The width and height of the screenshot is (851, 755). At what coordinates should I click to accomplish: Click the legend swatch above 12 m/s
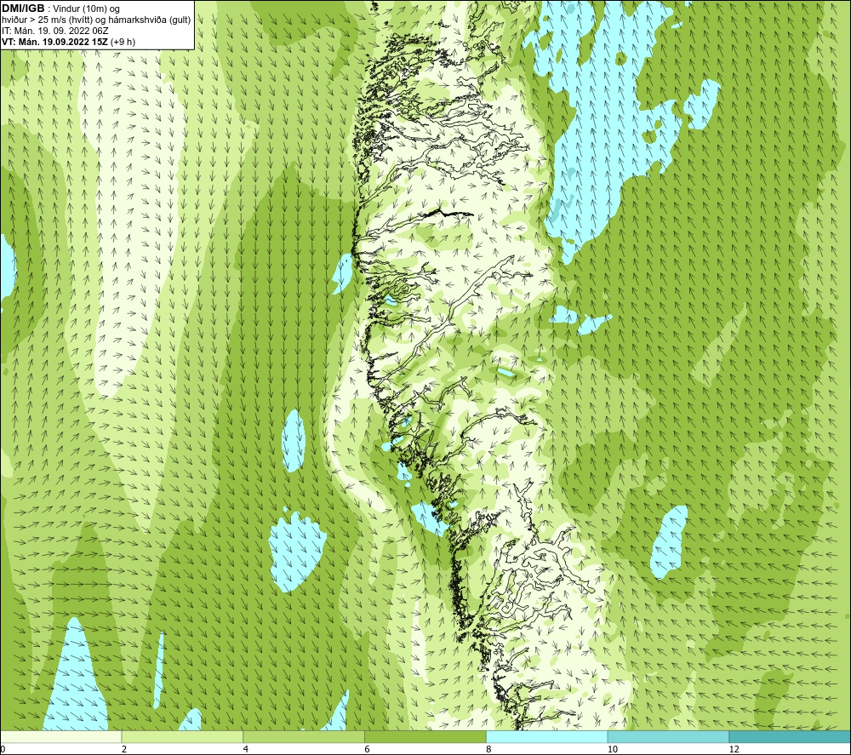point(791,736)
